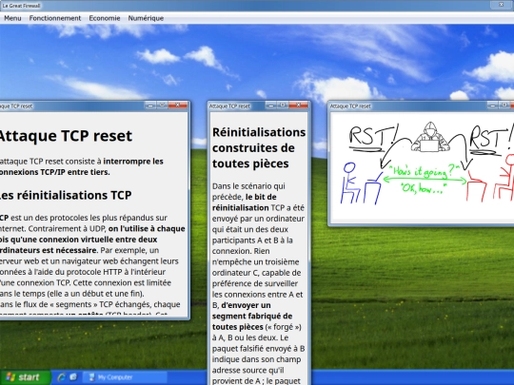The height and width of the screenshot is (385, 514).
Task: Maximize the left Attaque TCP reset window
Action: [162, 106]
